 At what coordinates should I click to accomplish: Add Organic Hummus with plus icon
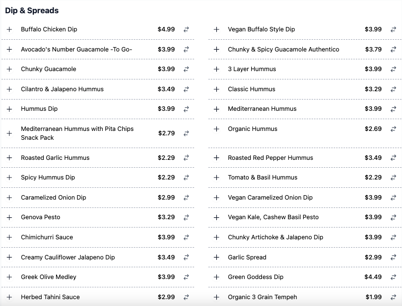[216, 129]
